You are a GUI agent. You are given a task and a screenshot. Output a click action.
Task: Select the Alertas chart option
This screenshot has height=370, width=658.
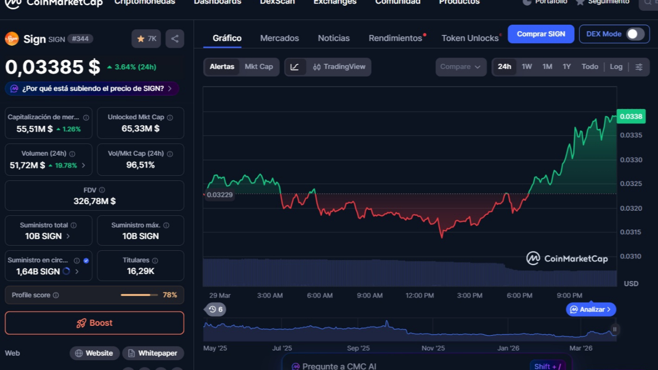[222, 67]
